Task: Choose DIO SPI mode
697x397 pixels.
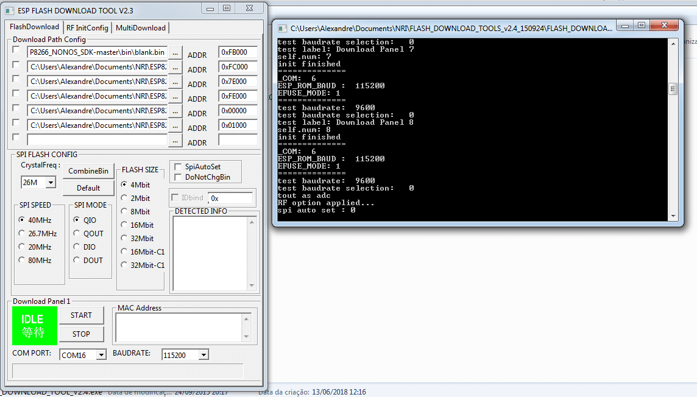Action: click(76, 247)
